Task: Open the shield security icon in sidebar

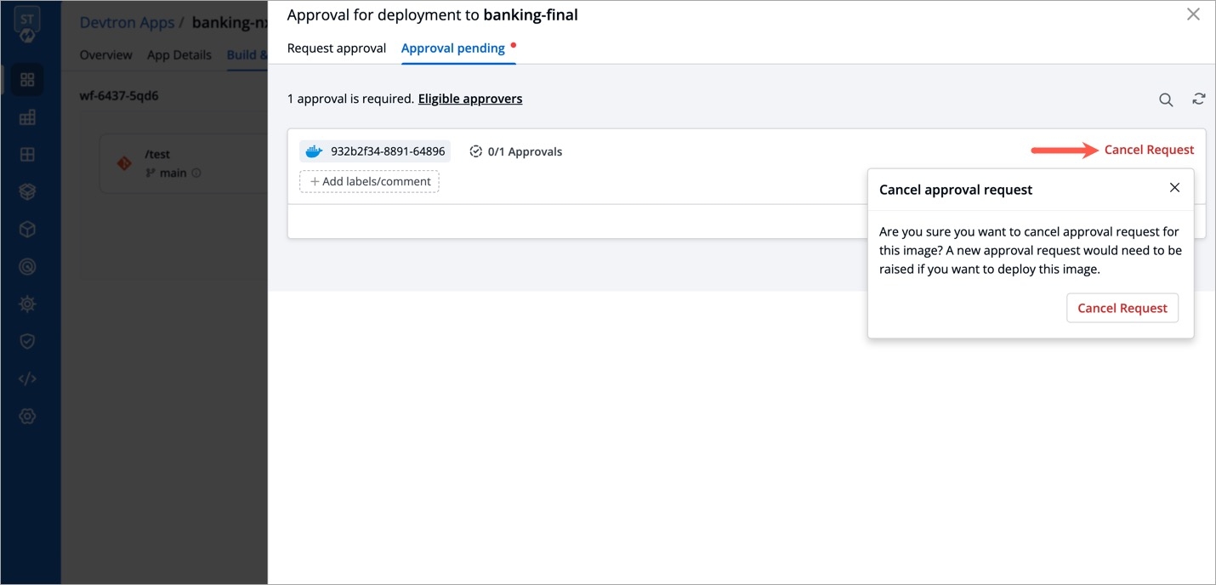Action: 27,341
